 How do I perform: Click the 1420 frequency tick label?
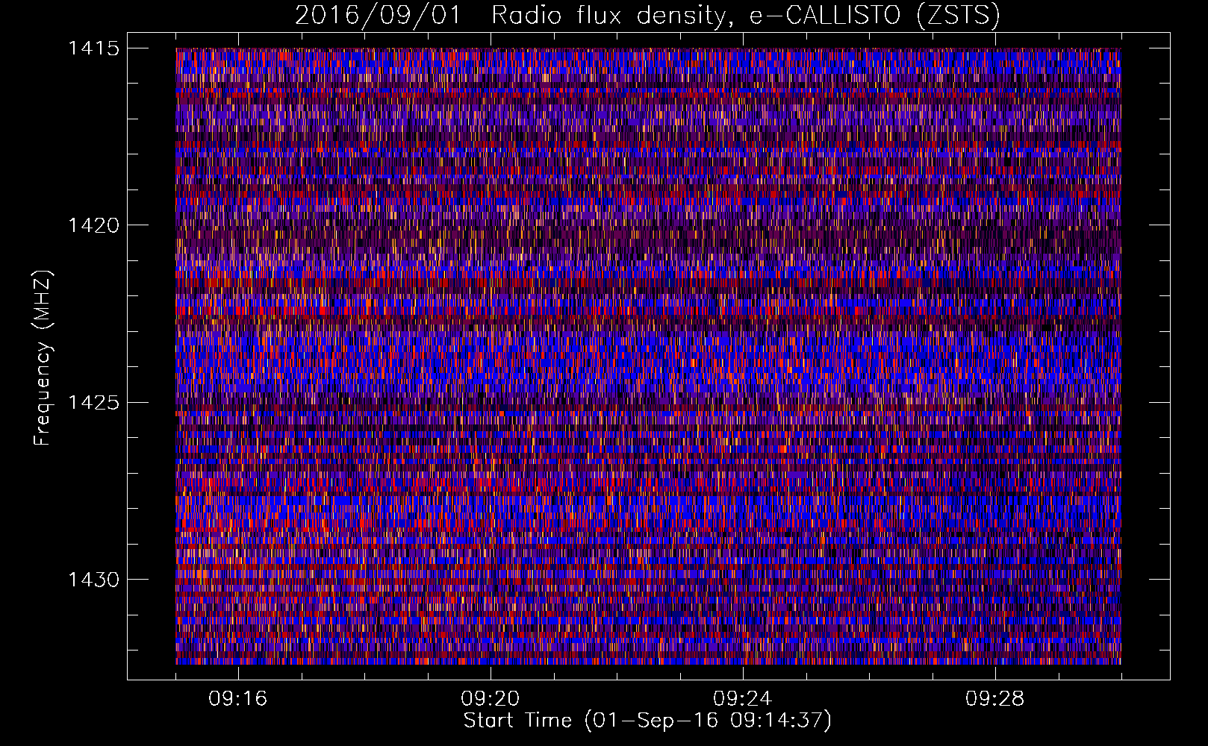coord(93,225)
